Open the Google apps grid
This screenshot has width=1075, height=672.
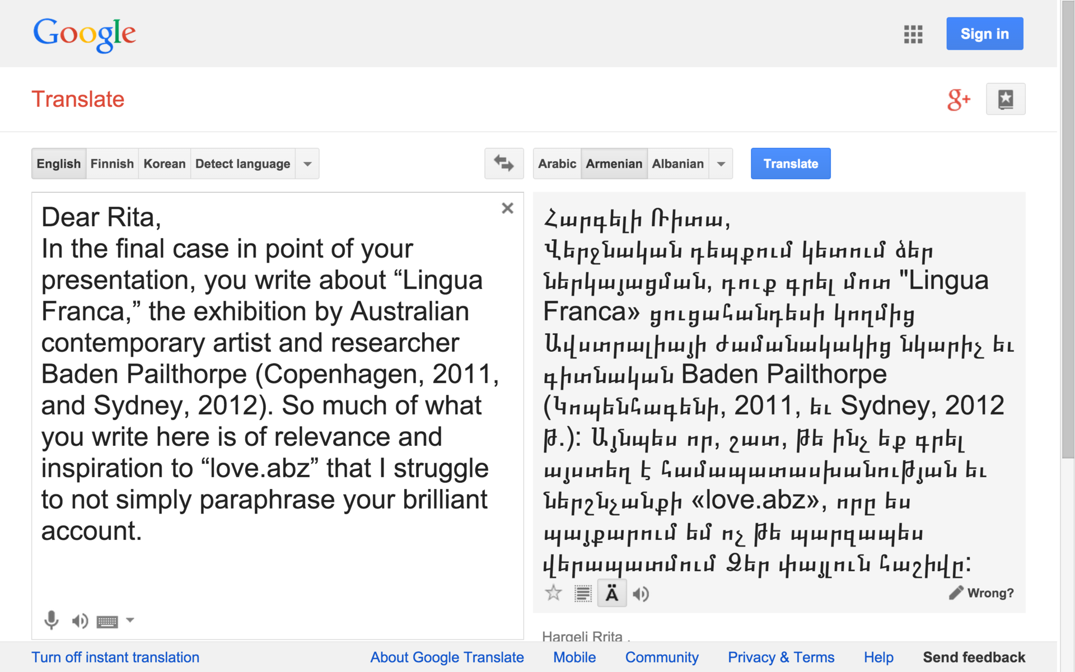coord(913,34)
